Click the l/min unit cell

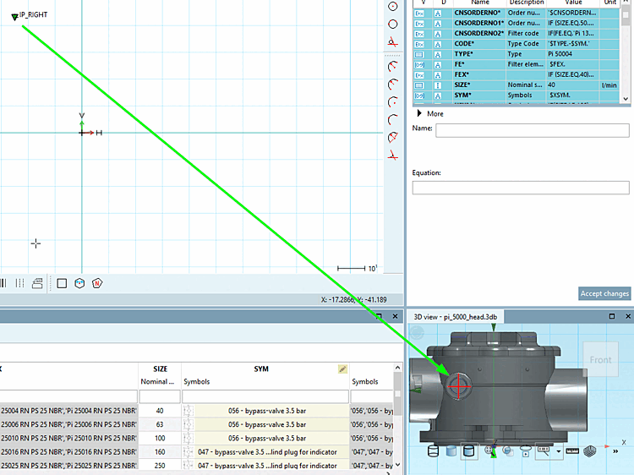click(609, 85)
